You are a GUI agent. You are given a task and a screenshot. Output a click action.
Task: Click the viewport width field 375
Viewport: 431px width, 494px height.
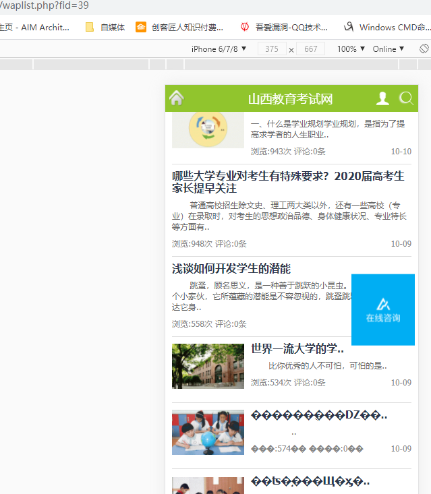coord(272,49)
